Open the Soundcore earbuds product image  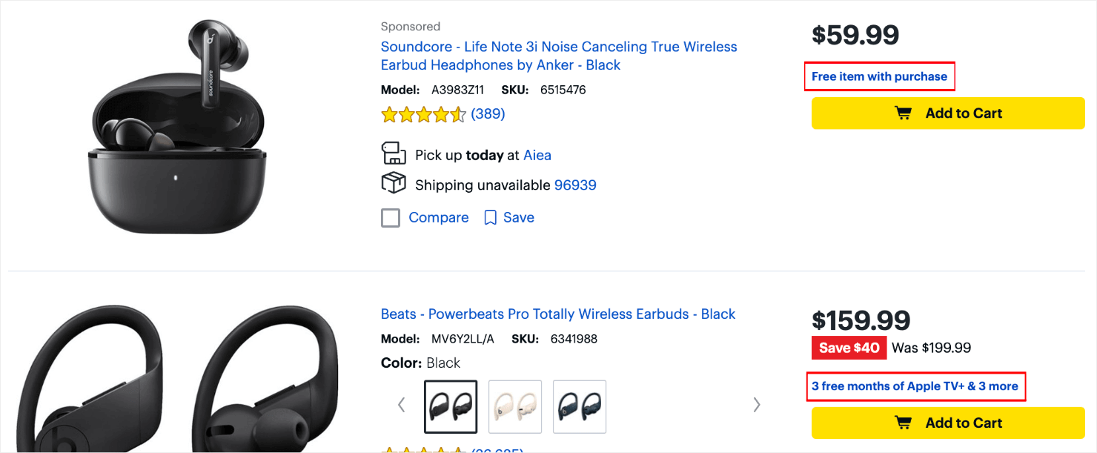178,126
